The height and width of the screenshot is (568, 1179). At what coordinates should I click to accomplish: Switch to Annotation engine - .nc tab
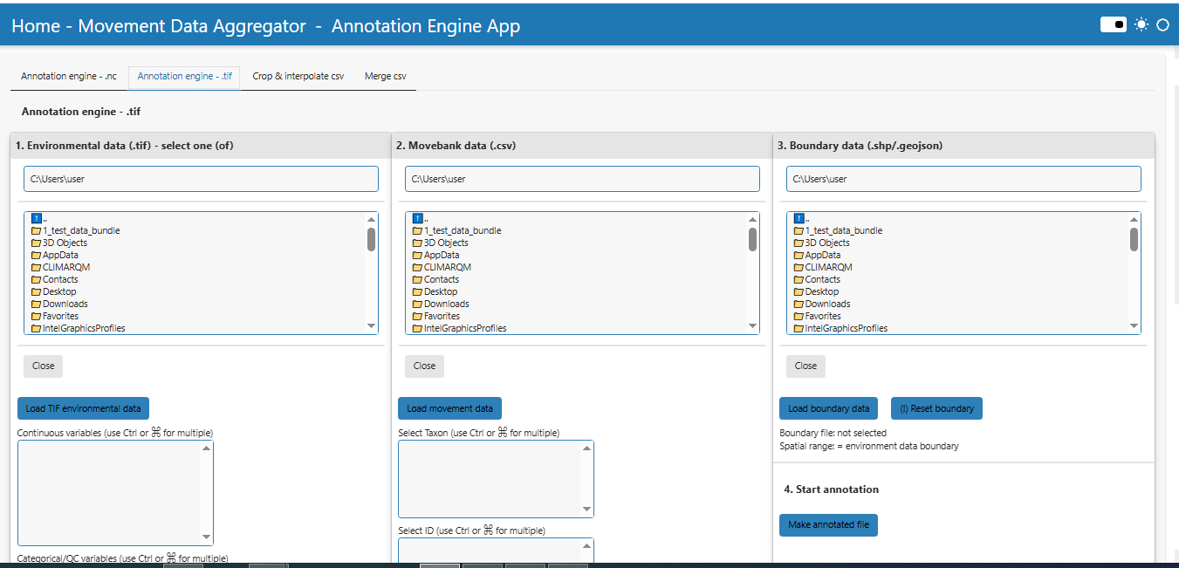(69, 76)
